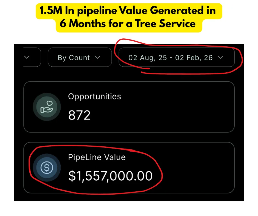Click the chevron arrow beside By Count

pyautogui.click(x=97, y=58)
